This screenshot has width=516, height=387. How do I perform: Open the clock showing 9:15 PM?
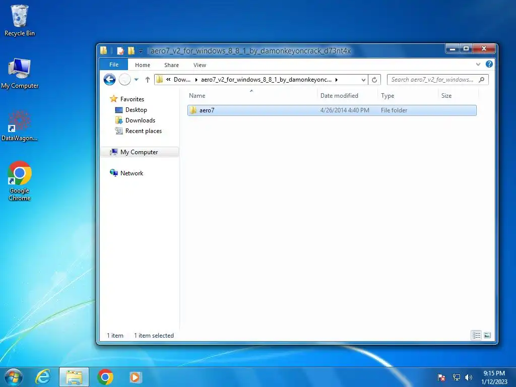point(494,377)
